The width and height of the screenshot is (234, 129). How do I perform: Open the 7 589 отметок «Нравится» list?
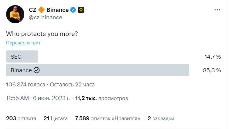[x=108, y=118]
